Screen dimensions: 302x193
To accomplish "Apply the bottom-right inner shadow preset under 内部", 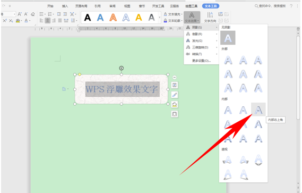I will 258,138.
